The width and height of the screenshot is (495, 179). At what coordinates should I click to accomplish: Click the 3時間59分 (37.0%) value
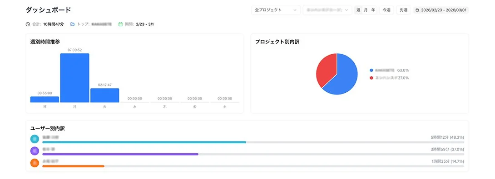447,150
